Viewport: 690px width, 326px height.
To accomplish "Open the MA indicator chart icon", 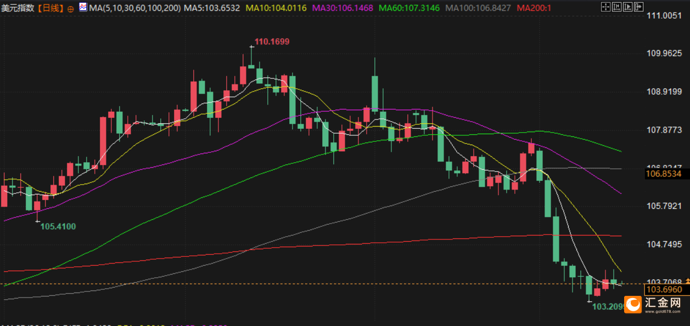I will [82, 8].
